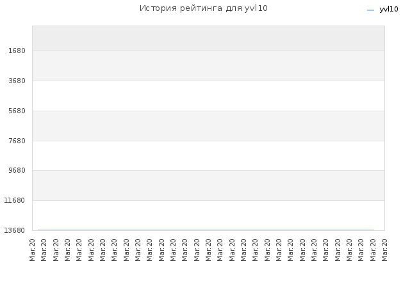The height and width of the screenshot is (307, 410).
Task: Click the blue yvl10 rating line on the chart
Action: coord(206,230)
